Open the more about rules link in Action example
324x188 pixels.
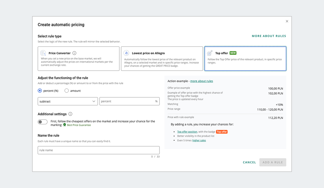coord(202,81)
